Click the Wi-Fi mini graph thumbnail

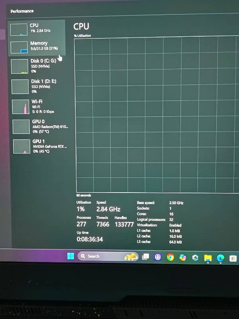coord(21,106)
